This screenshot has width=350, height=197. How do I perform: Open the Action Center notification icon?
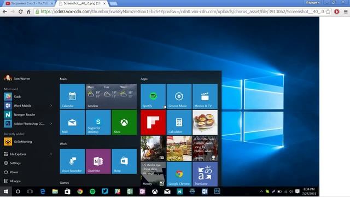coord(297,192)
